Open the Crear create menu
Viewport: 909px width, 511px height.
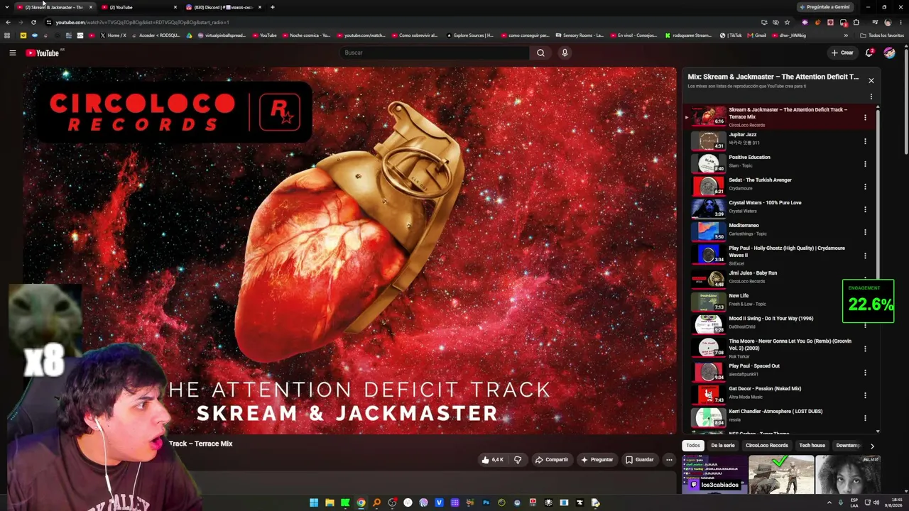pyautogui.click(x=842, y=53)
